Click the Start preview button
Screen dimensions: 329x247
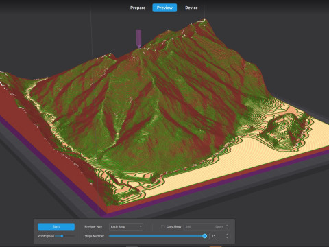[56, 226]
